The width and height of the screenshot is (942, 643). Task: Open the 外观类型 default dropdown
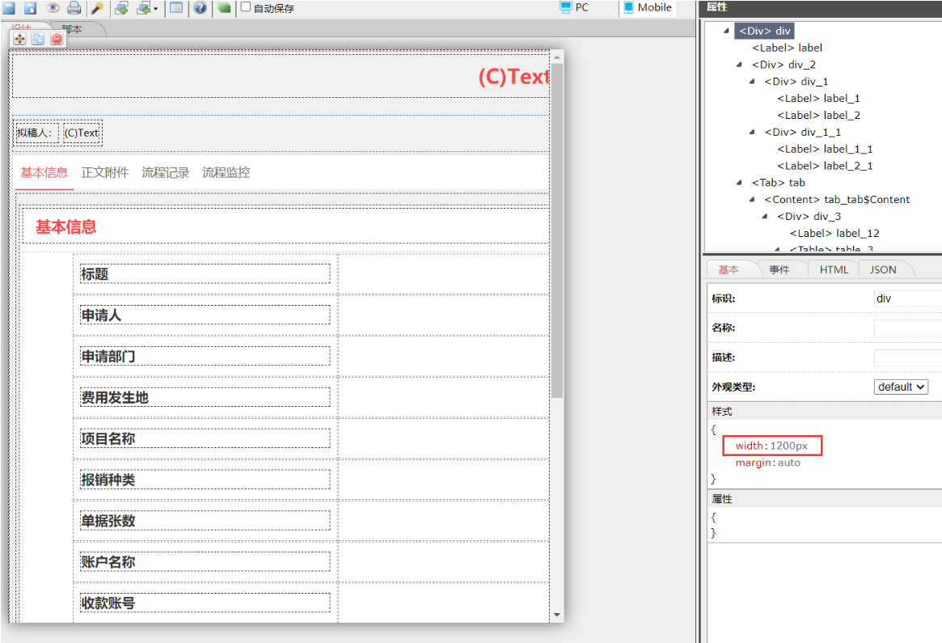(901, 387)
